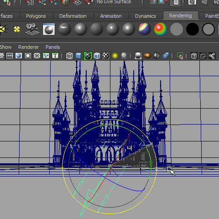219x219 pixels.
Task: Click the input connections icon with inward arrow
Action: [x=152, y=2]
